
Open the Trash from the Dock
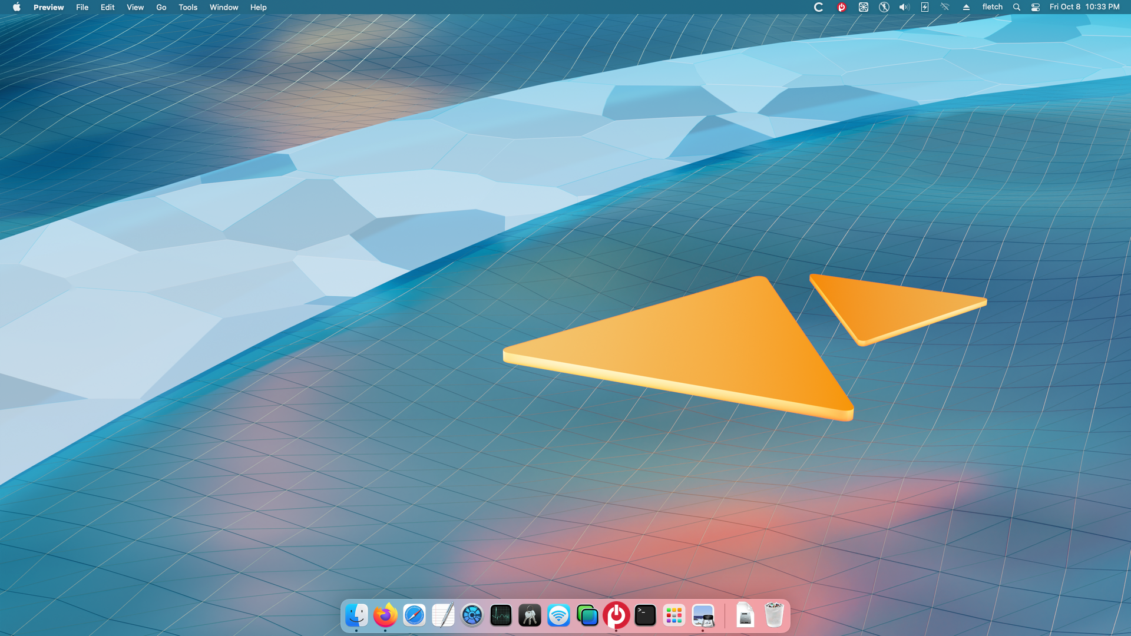click(x=774, y=615)
